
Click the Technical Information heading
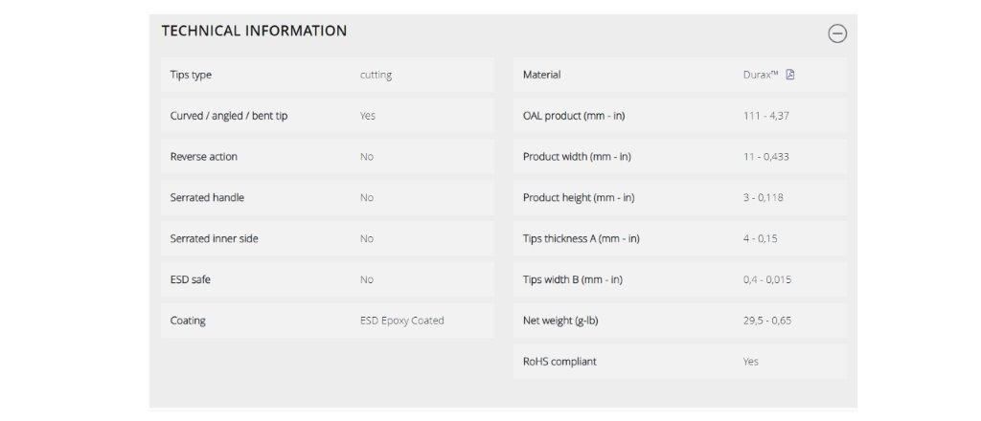coord(254,31)
